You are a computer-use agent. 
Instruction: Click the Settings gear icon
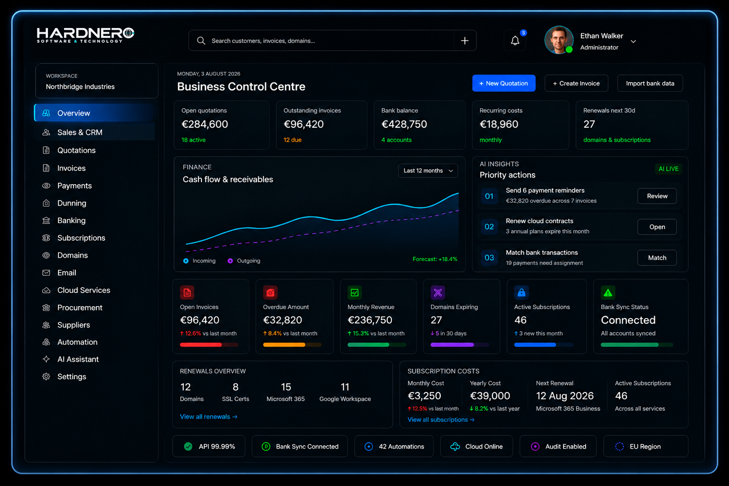pyautogui.click(x=46, y=376)
